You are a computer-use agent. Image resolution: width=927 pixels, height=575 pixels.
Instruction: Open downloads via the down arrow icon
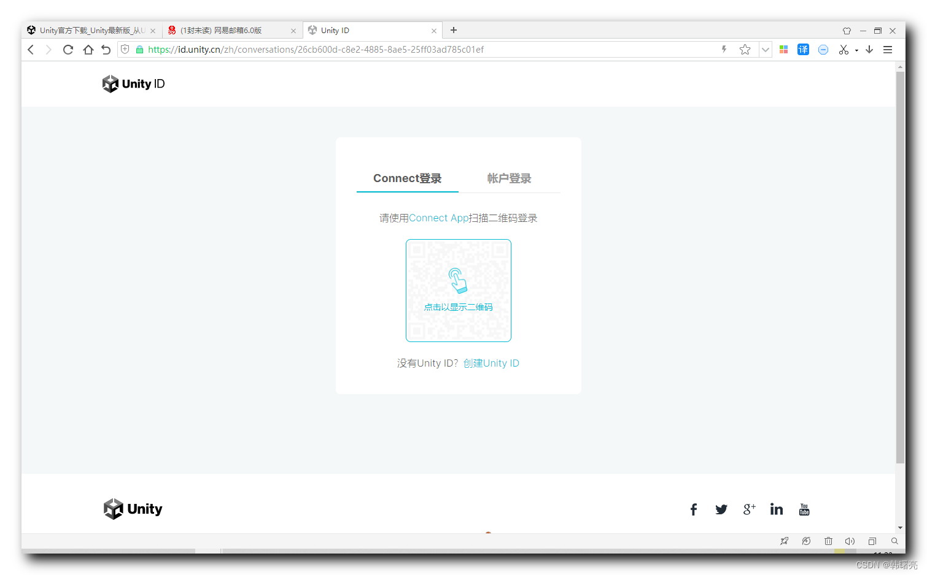pyautogui.click(x=869, y=50)
